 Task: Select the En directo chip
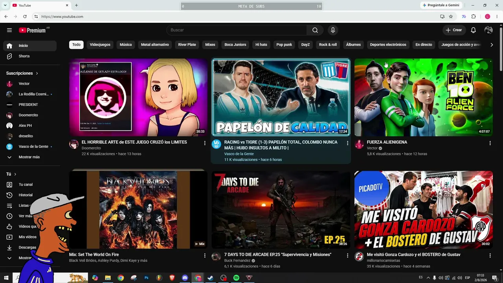[x=424, y=45]
